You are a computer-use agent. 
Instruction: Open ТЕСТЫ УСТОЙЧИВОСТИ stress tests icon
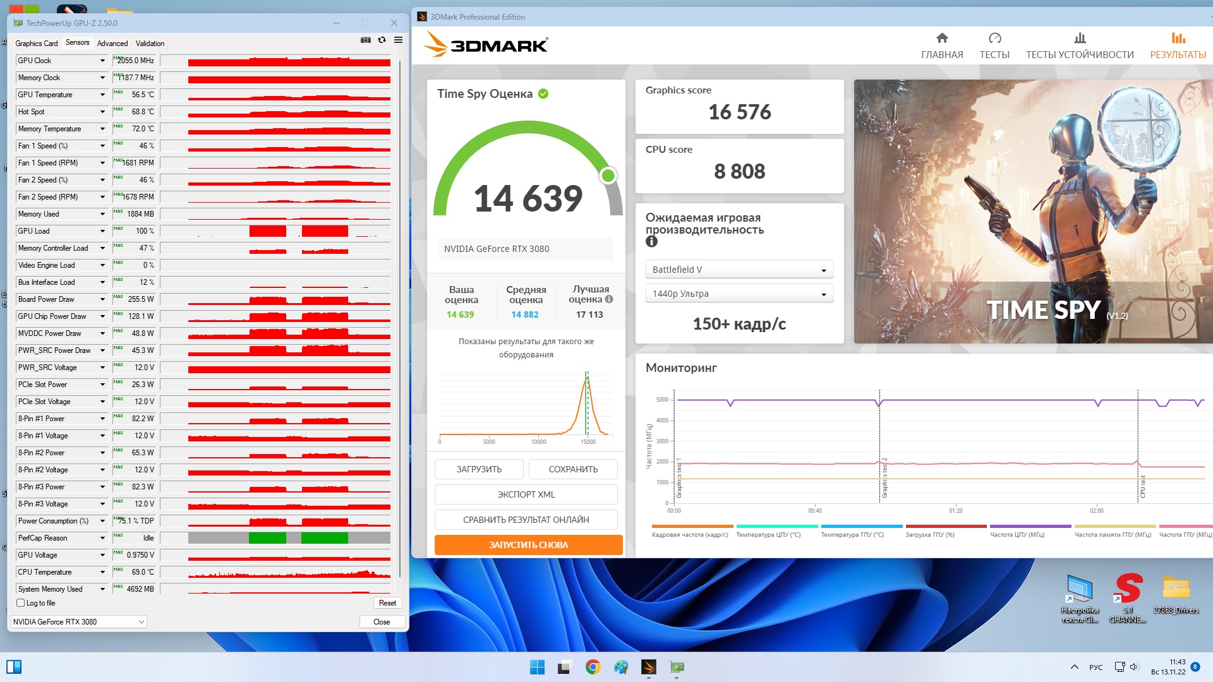coord(1080,39)
